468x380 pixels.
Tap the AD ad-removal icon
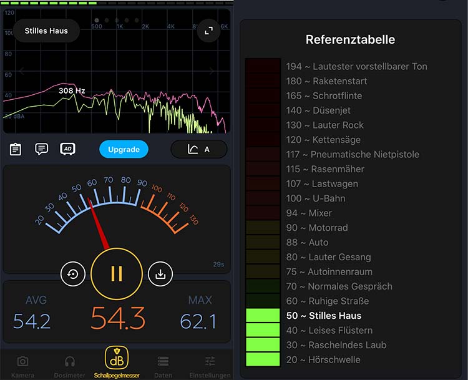[67, 149]
